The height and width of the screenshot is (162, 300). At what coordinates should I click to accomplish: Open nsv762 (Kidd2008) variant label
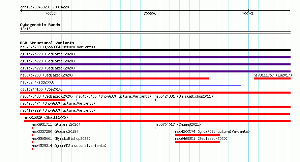coord(37,82)
